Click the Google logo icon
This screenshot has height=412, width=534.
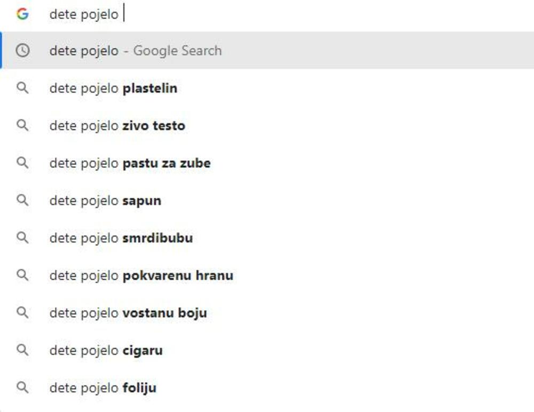[23, 14]
